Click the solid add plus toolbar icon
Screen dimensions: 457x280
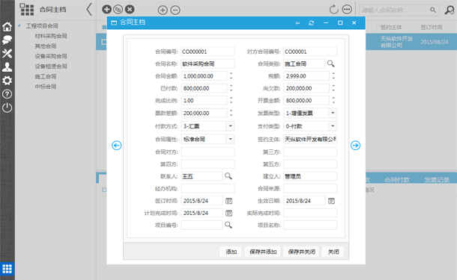[x=106, y=9]
